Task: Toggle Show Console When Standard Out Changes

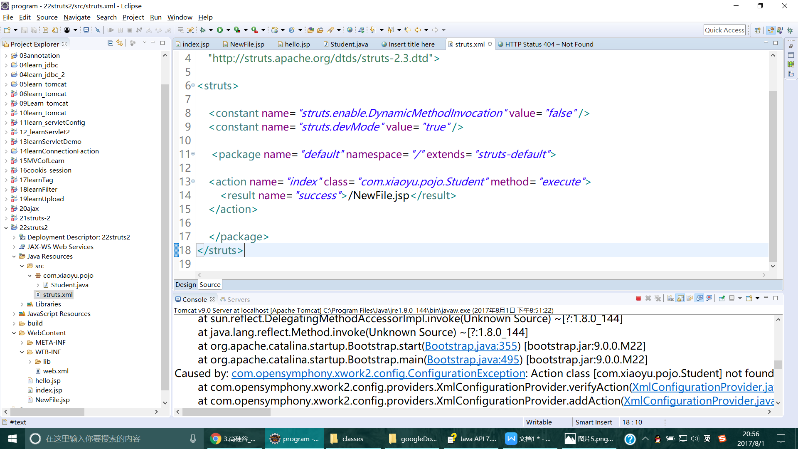Action: pos(699,299)
